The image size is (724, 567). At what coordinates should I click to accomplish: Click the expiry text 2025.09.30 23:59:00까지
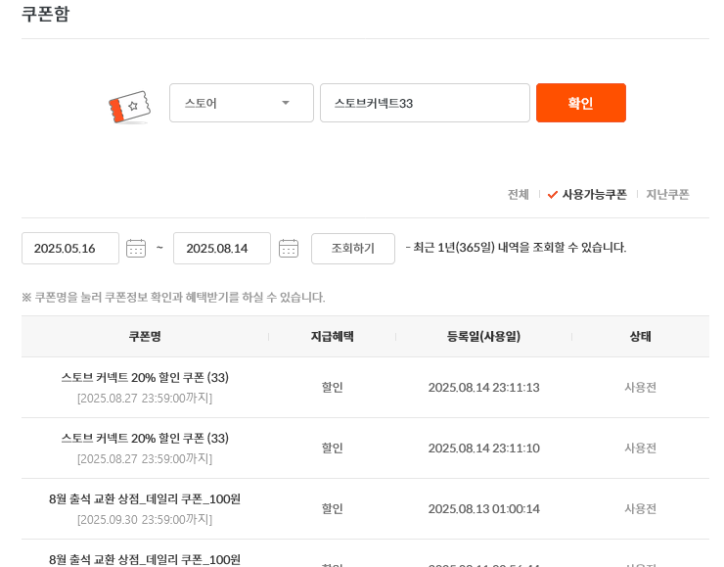tap(145, 520)
